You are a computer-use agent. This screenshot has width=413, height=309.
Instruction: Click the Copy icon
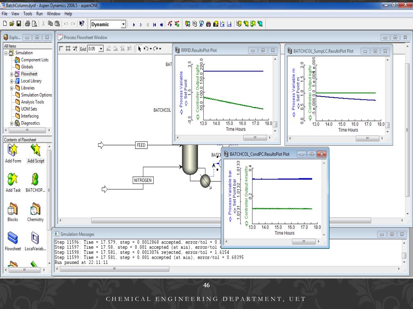tap(50, 24)
